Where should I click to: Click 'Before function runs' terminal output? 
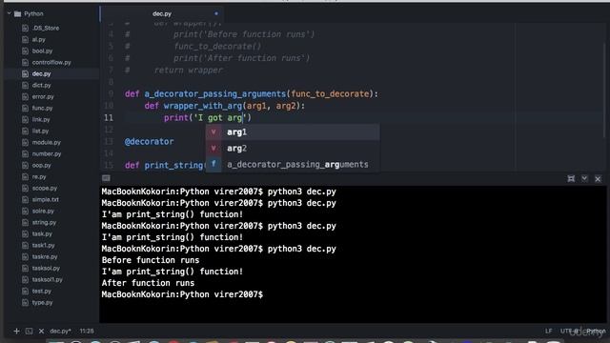[151, 260]
